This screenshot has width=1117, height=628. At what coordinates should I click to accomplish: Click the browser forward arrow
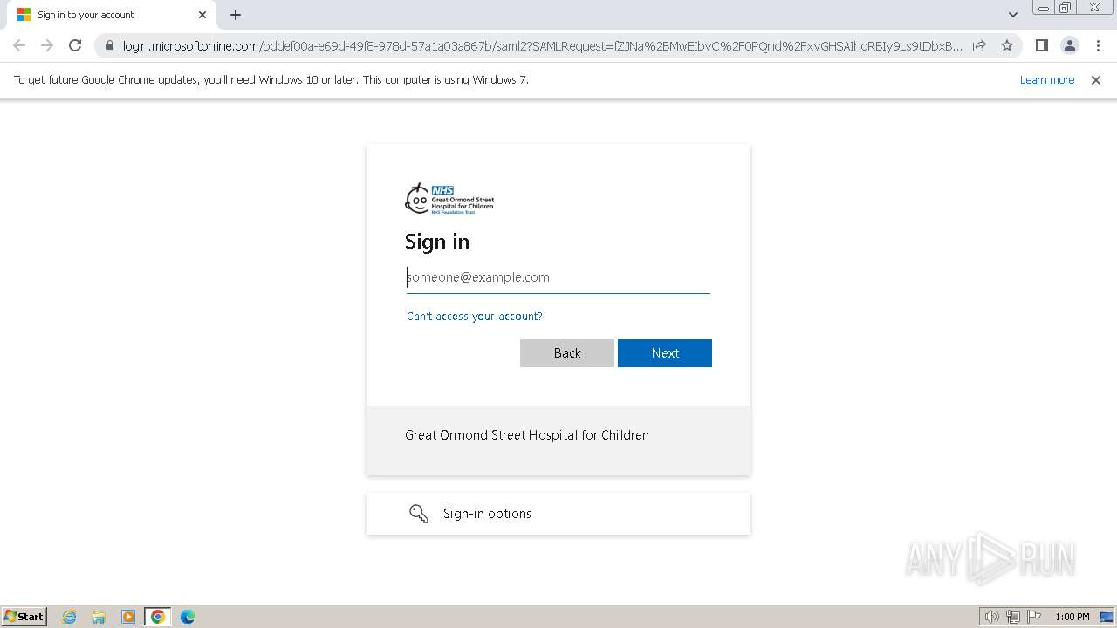(x=47, y=45)
